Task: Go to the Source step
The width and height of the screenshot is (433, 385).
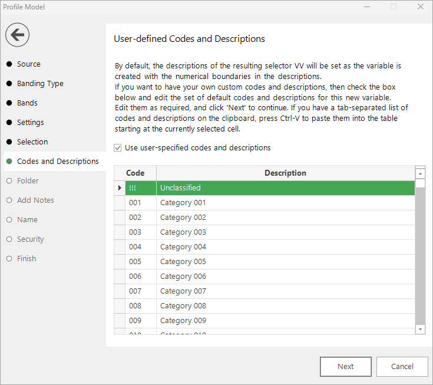Action: (29, 64)
